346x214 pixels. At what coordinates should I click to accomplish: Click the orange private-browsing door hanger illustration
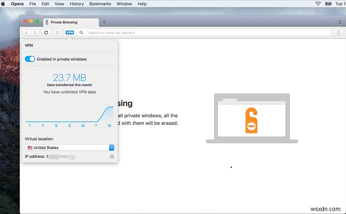tap(251, 121)
